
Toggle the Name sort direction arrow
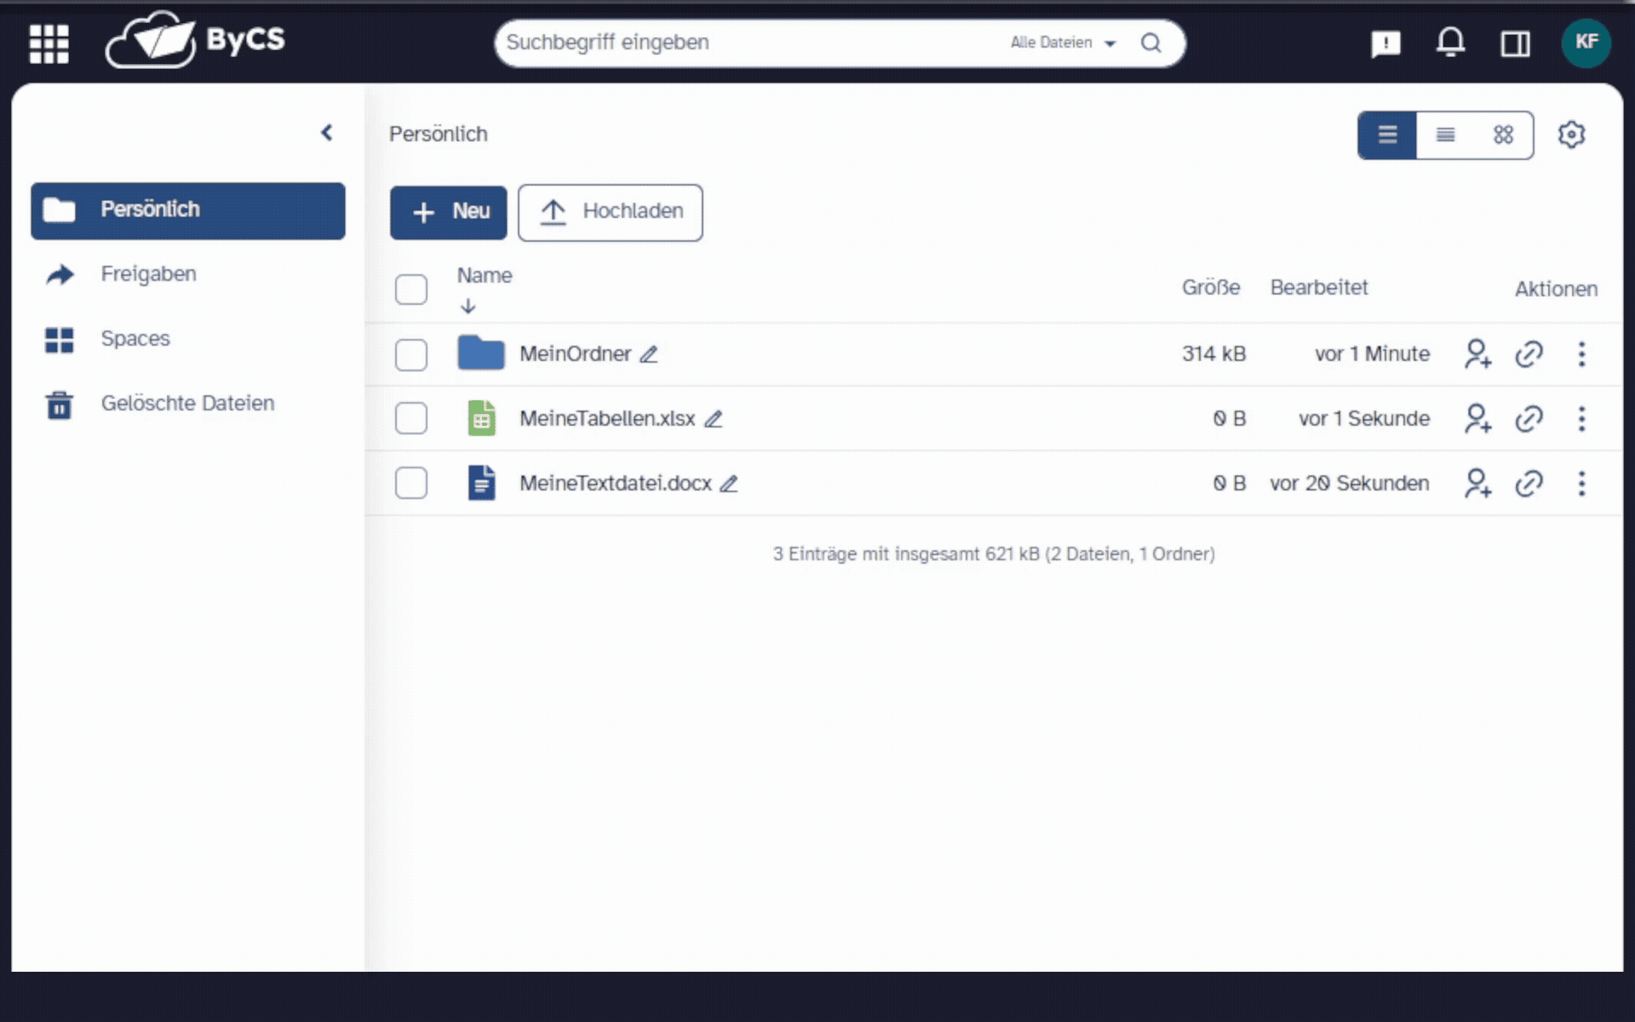468,306
